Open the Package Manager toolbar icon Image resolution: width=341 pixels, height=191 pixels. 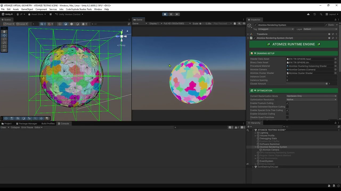pos(51,14)
